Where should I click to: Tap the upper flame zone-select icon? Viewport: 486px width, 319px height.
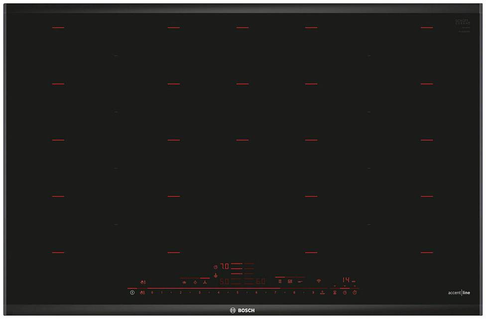pos(143,282)
